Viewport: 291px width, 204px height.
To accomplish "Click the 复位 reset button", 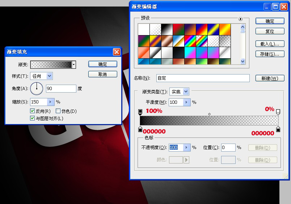I will [x=270, y=31].
